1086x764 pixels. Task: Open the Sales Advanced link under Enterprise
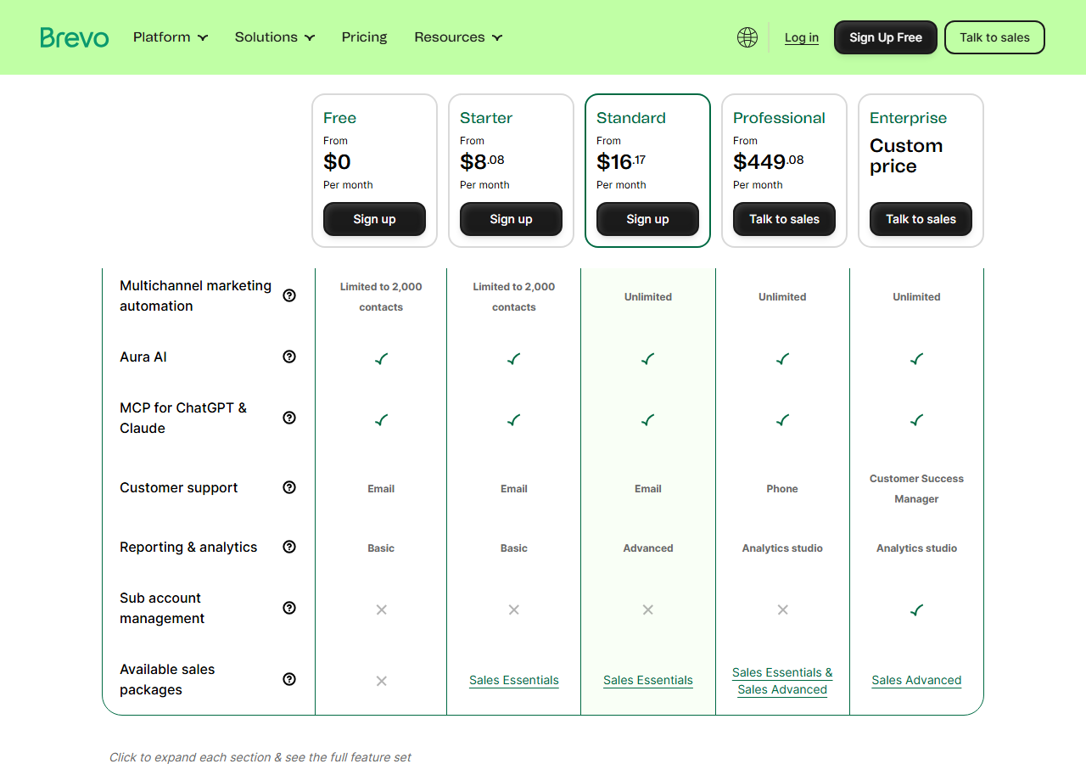click(916, 680)
